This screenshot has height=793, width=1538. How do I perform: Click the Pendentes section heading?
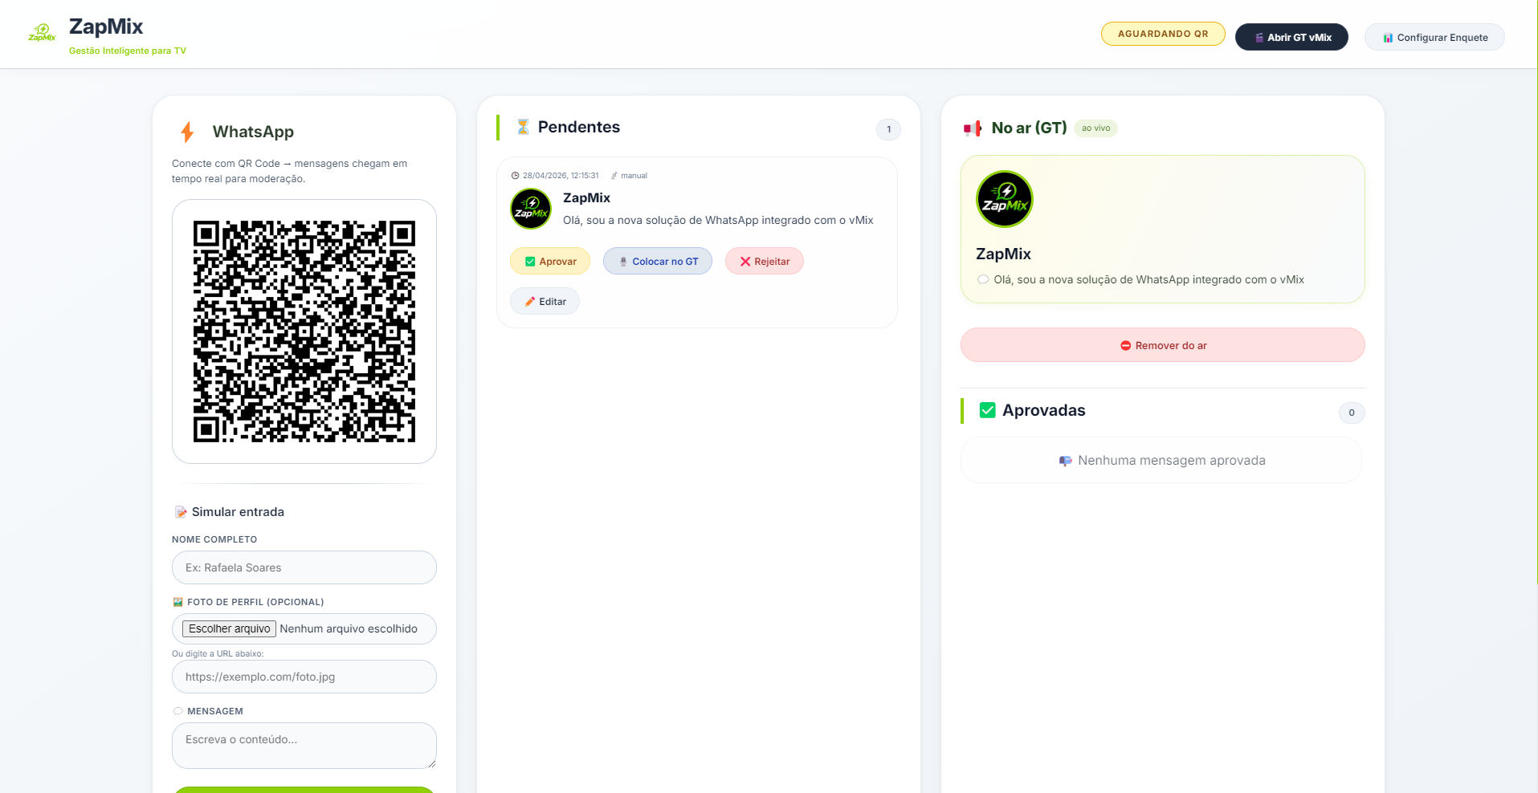(579, 127)
